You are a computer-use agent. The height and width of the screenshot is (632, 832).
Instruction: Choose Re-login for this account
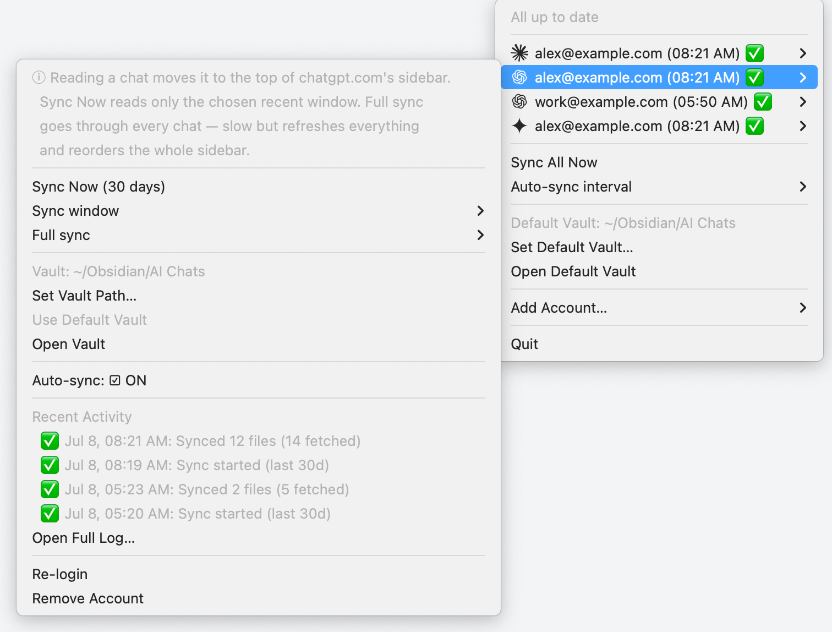tap(259, 574)
